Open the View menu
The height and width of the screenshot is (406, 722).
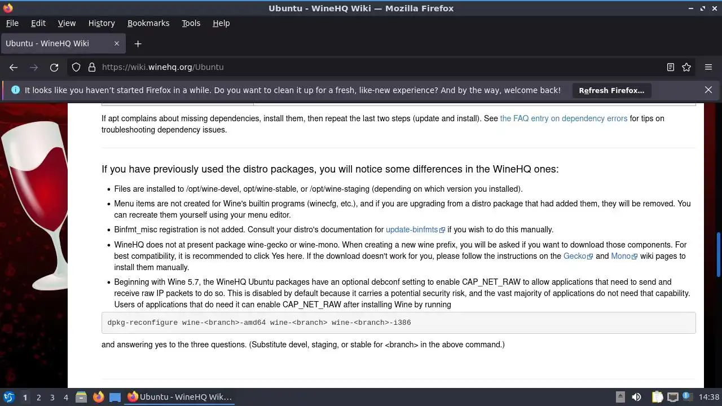click(67, 23)
